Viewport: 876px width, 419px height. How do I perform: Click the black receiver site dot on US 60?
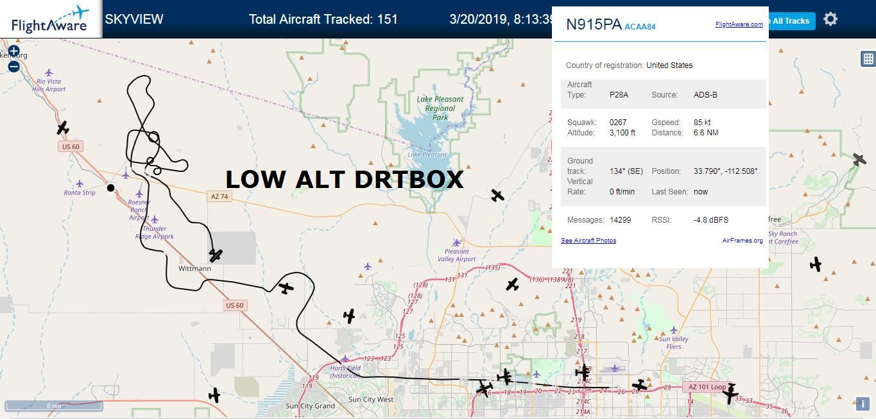(x=110, y=188)
